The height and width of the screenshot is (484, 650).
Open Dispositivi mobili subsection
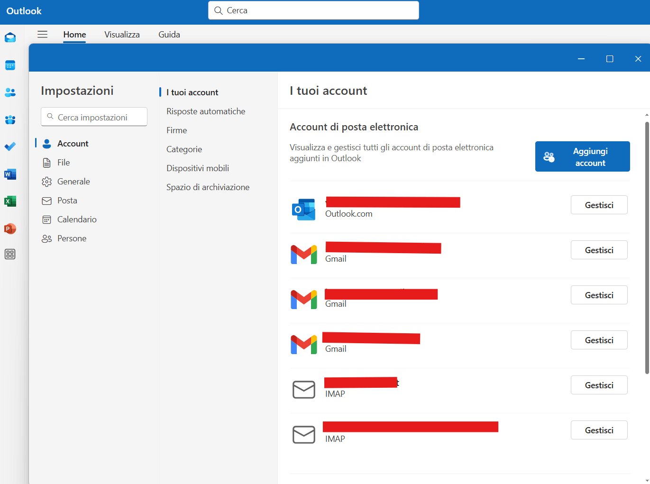click(198, 168)
